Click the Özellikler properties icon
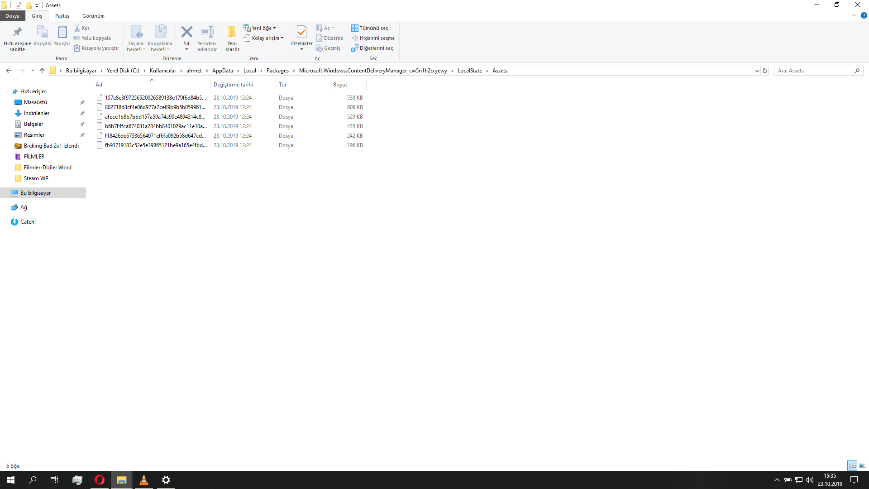Image resolution: width=869 pixels, height=489 pixels. pyautogui.click(x=301, y=32)
